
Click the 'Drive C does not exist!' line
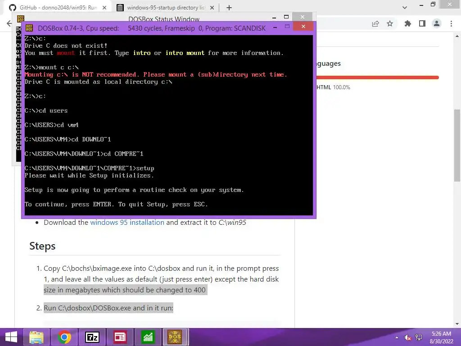point(66,46)
